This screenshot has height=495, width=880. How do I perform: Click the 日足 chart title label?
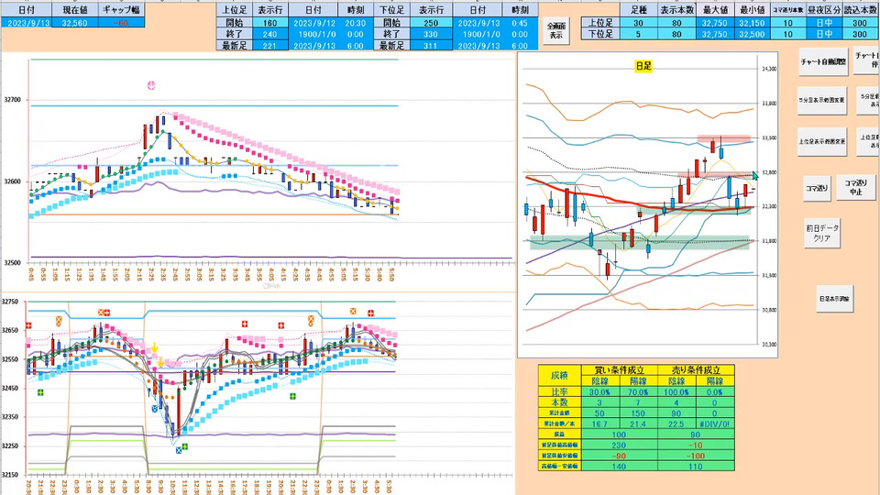[643, 66]
